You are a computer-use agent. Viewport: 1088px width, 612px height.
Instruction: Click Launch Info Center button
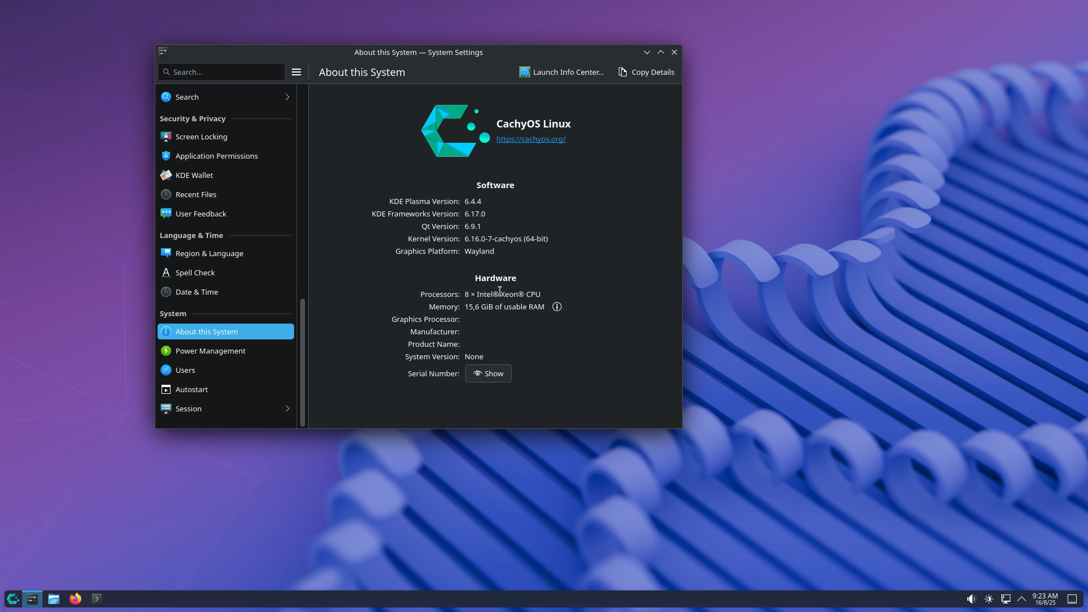click(562, 72)
